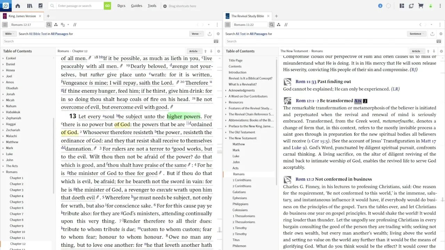The image size is (445, 250).
Task: Open parallel resources icon in Revival panel
Action: 286,25
